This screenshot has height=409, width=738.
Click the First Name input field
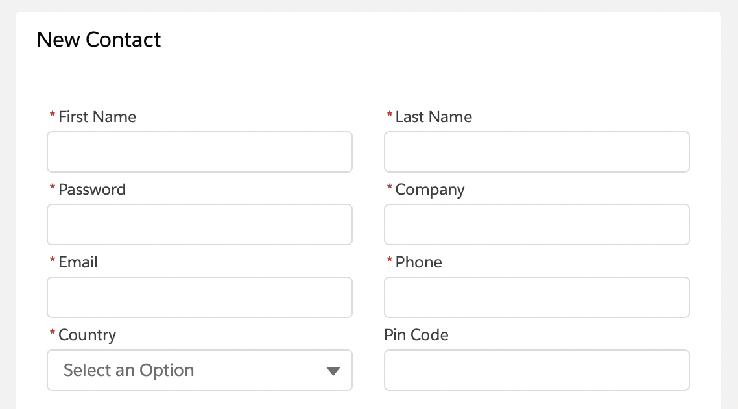coord(199,152)
